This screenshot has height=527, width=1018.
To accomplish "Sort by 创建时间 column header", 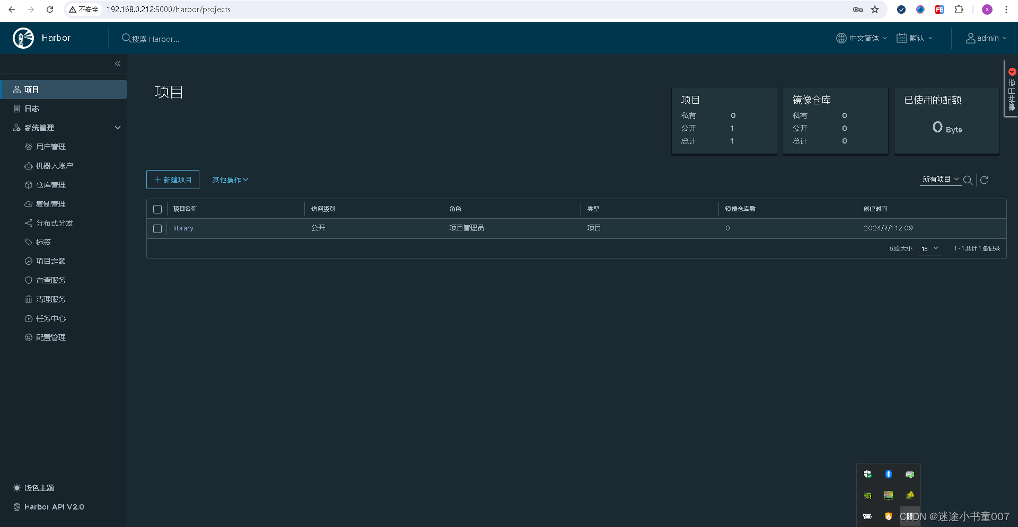I will (875, 209).
